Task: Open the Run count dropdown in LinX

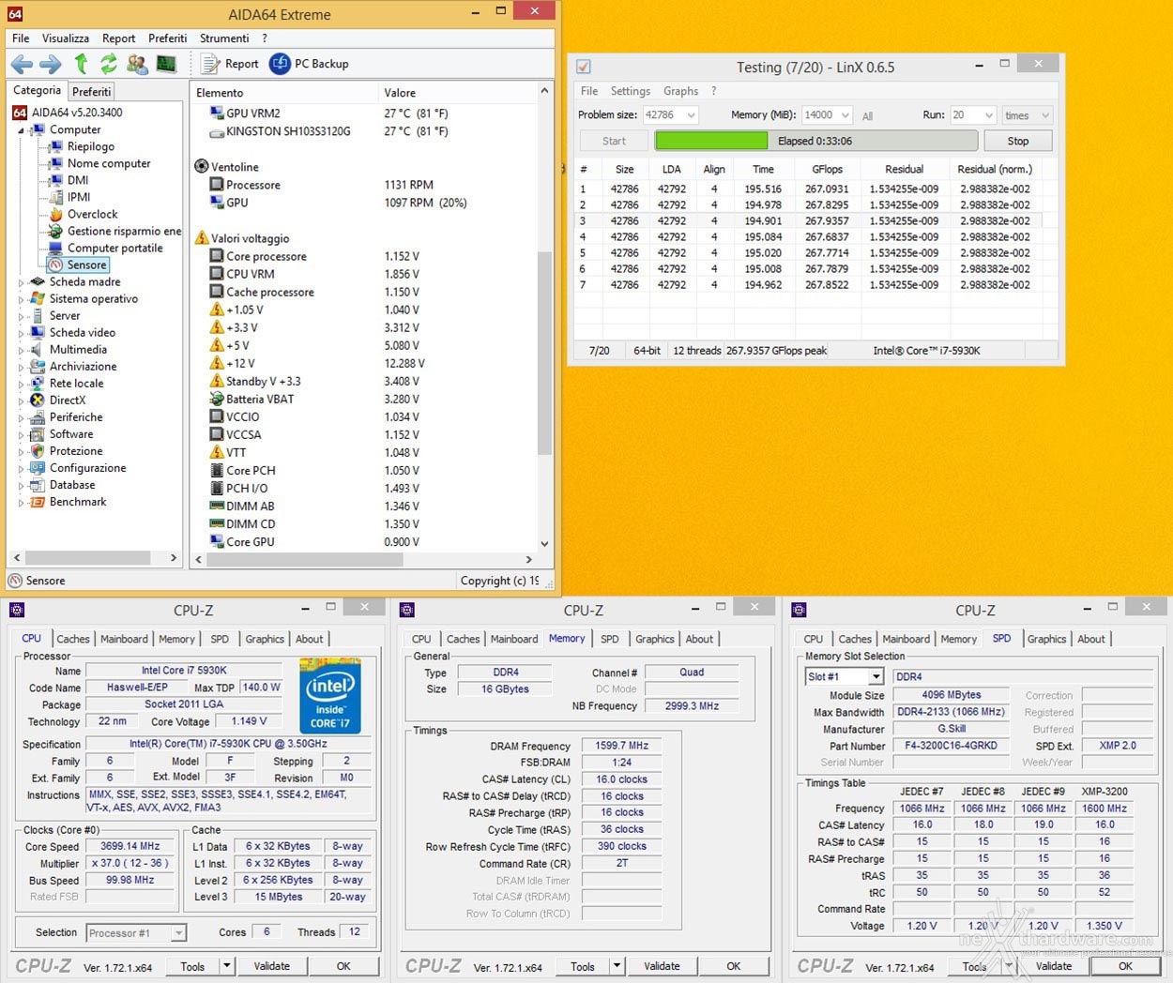Action: coord(988,115)
